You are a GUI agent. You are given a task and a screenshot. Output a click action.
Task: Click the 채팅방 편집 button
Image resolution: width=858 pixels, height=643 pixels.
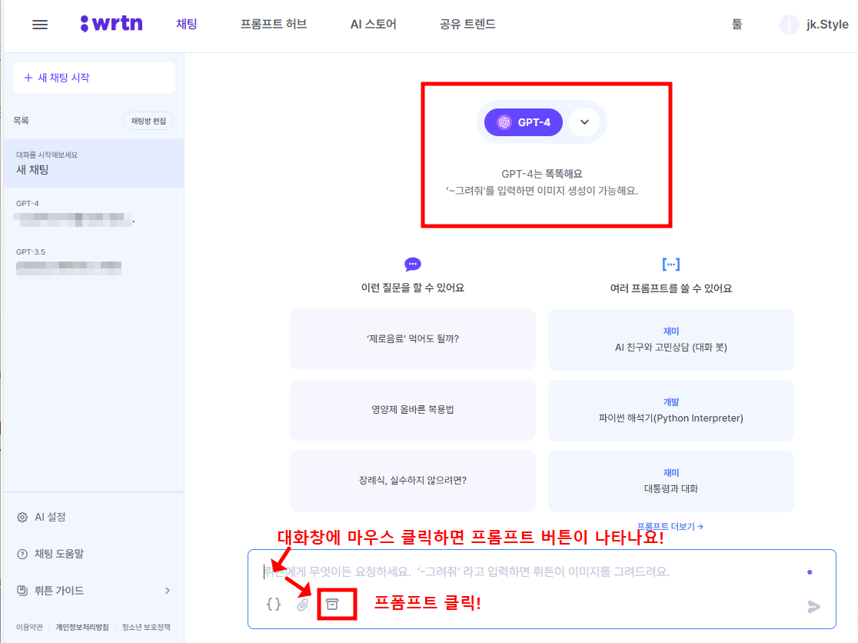click(148, 121)
